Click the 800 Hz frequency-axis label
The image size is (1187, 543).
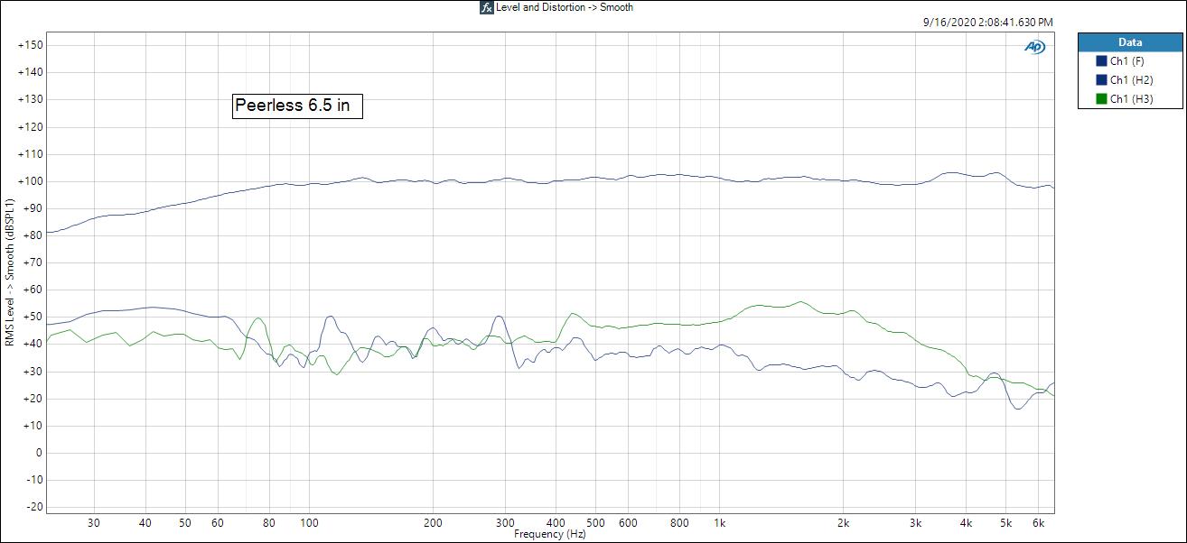680,523
